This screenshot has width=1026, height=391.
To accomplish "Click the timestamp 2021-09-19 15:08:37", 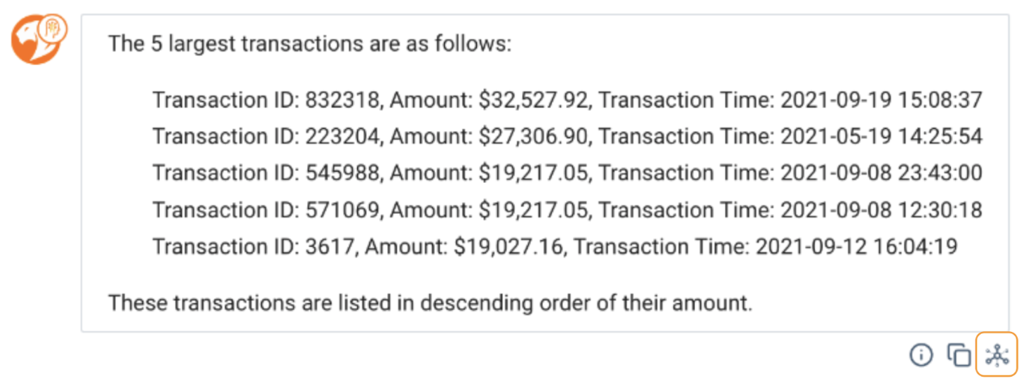I will 881,100.
